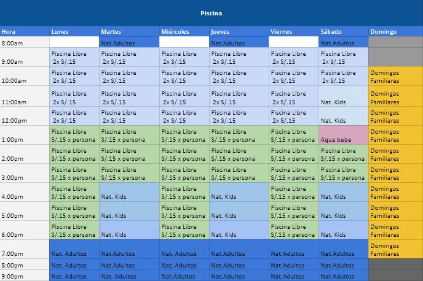
Task: Select Domingo 10:00am Domingos Familiares cell
Action: (x=395, y=77)
